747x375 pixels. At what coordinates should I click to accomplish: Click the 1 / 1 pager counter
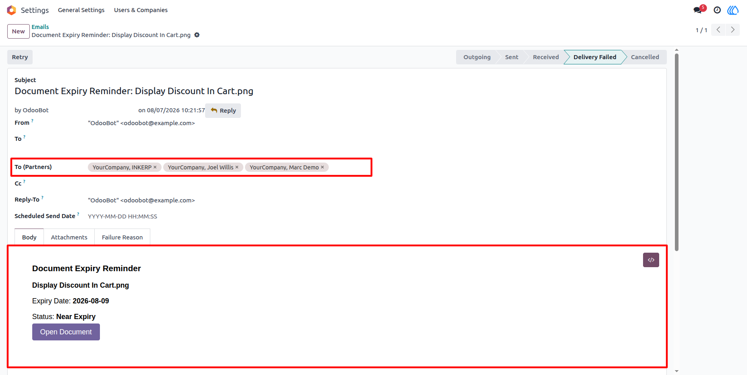[701, 30]
